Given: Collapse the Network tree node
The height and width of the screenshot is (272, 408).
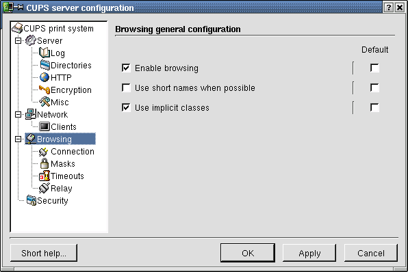Looking at the screenshot, I should [18, 115].
